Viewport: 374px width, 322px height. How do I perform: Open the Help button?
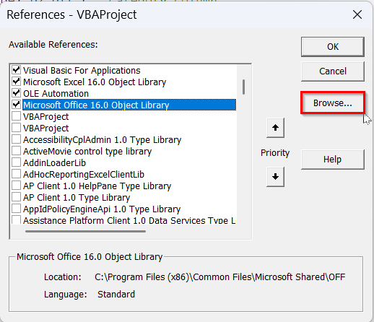(x=333, y=160)
